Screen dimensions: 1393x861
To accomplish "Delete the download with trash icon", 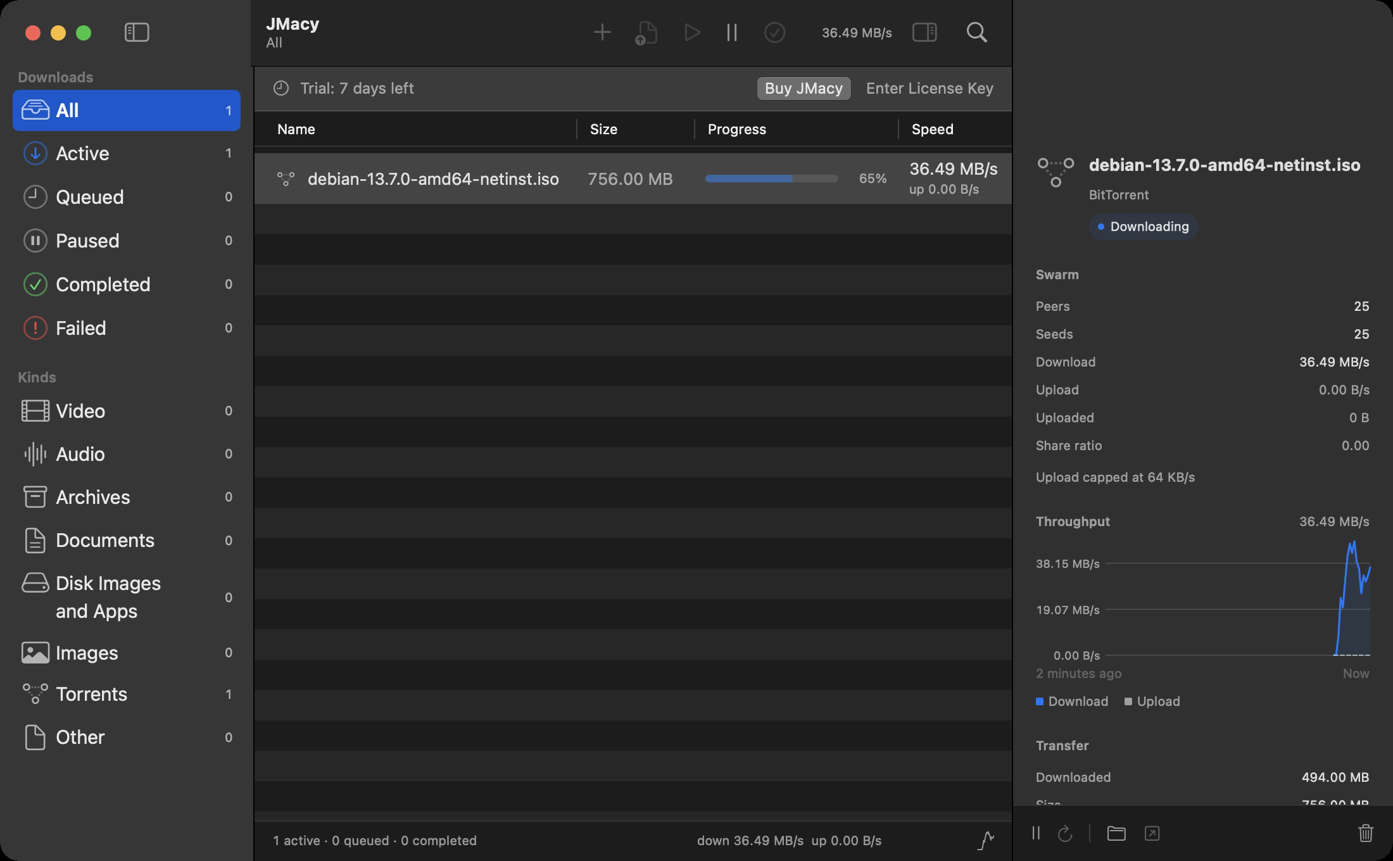I will point(1366,833).
